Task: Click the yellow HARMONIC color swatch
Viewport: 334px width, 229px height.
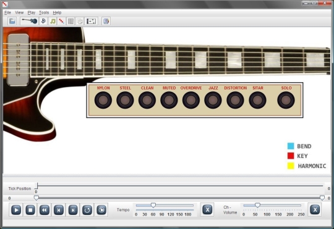Action: point(291,165)
